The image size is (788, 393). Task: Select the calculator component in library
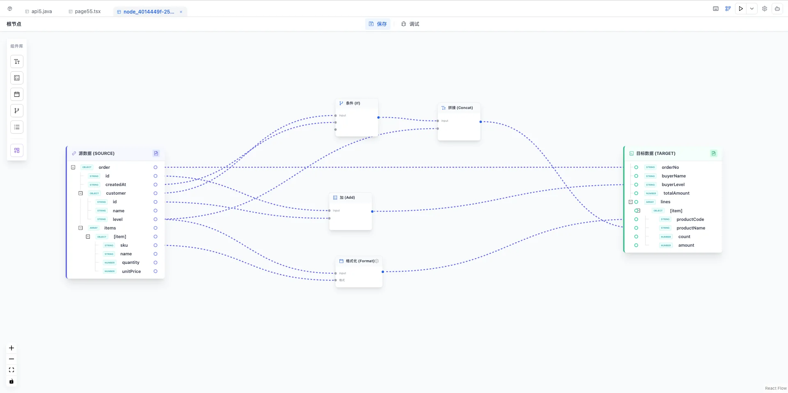pos(17,78)
